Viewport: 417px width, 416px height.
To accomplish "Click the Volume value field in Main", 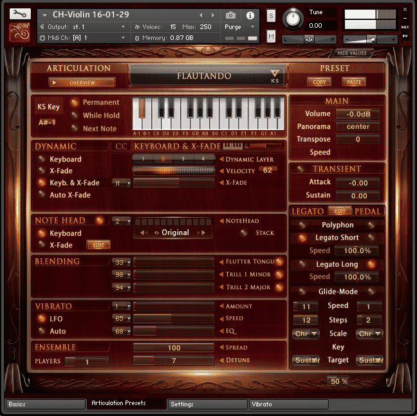I will click(x=358, y=114).
